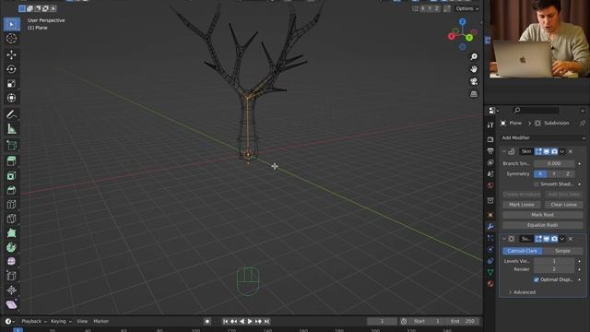Click the viewport zoom magnifier icon
This screenshot has height=332, width=590.
tap(474, 56)
